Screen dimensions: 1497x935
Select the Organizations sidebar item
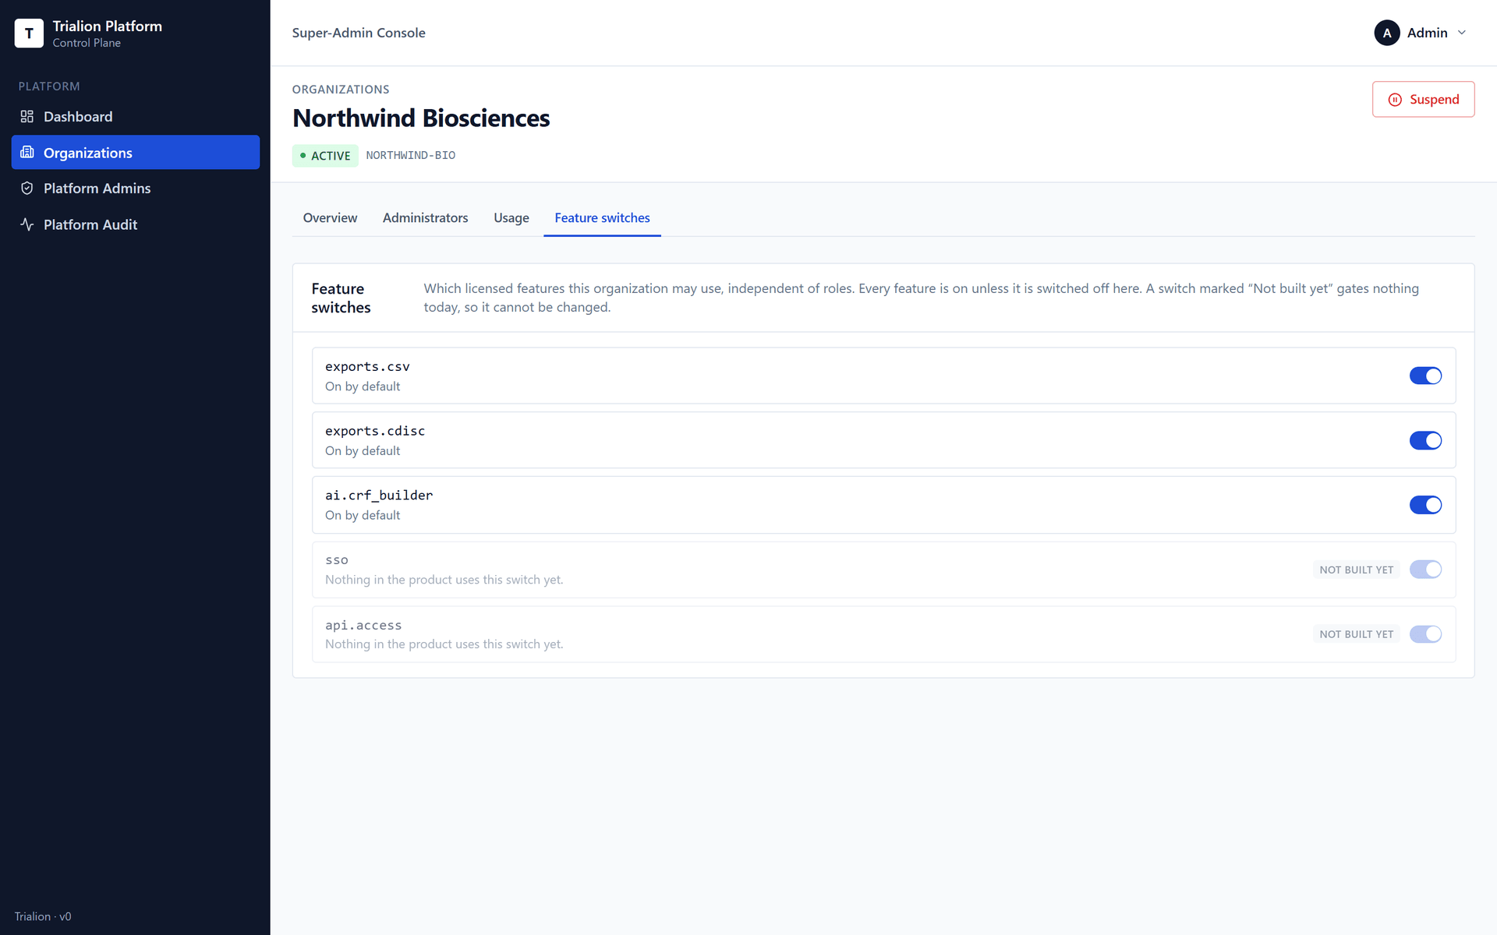pos(136,152)
